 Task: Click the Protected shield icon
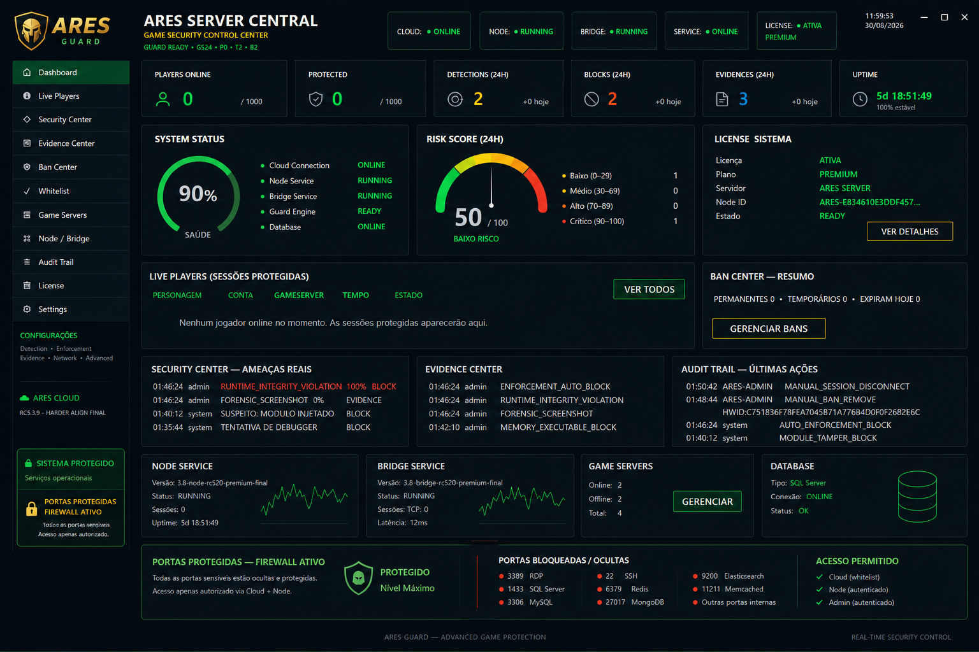point(315,99)
